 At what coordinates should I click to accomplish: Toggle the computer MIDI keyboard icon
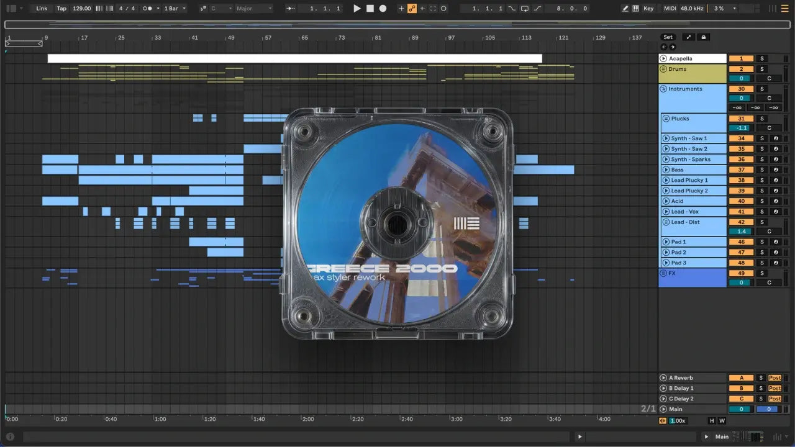pos(635,9)
